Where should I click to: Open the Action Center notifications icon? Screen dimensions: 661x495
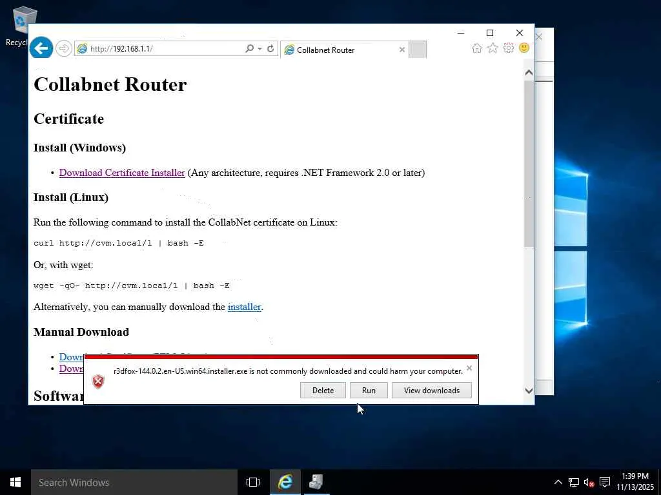tap(604, 482)
